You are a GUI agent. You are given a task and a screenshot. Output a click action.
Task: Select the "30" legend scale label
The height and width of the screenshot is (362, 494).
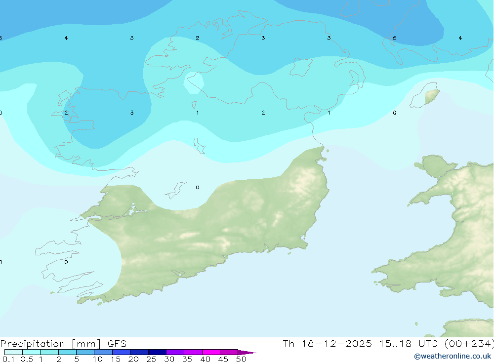169,359
